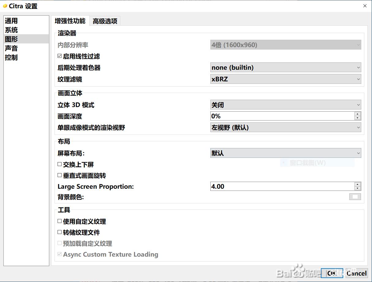The width and height of the screenshot is (372, 282).
Task: Click the 渲染器 group heading
Action: click(67, 33)
